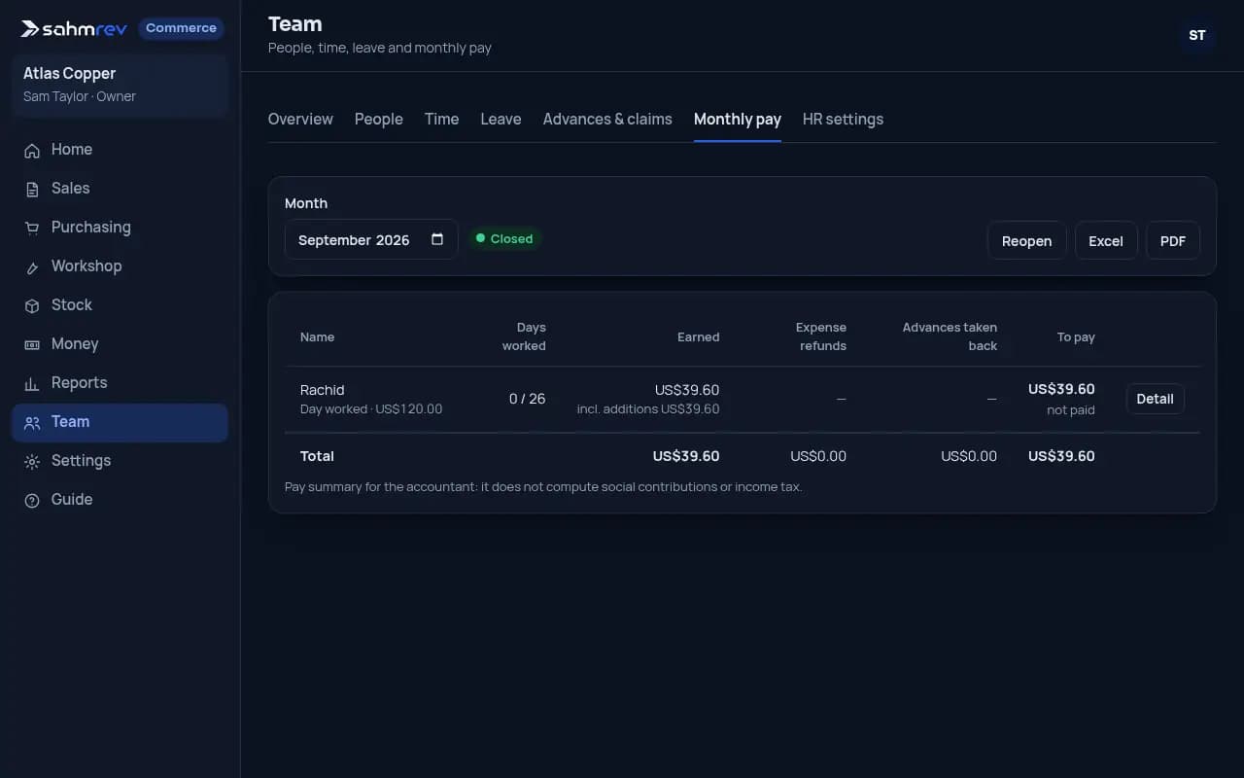
Task: Click the Home house icon in sidebar
Action: [x=32, y=150]
